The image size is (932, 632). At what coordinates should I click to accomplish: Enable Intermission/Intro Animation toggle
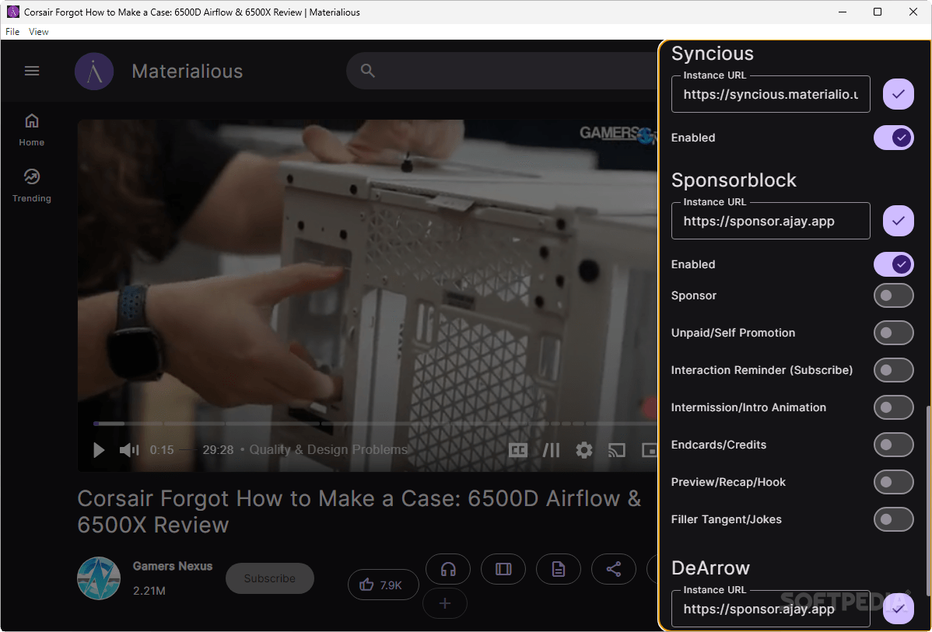coord(893,407)
